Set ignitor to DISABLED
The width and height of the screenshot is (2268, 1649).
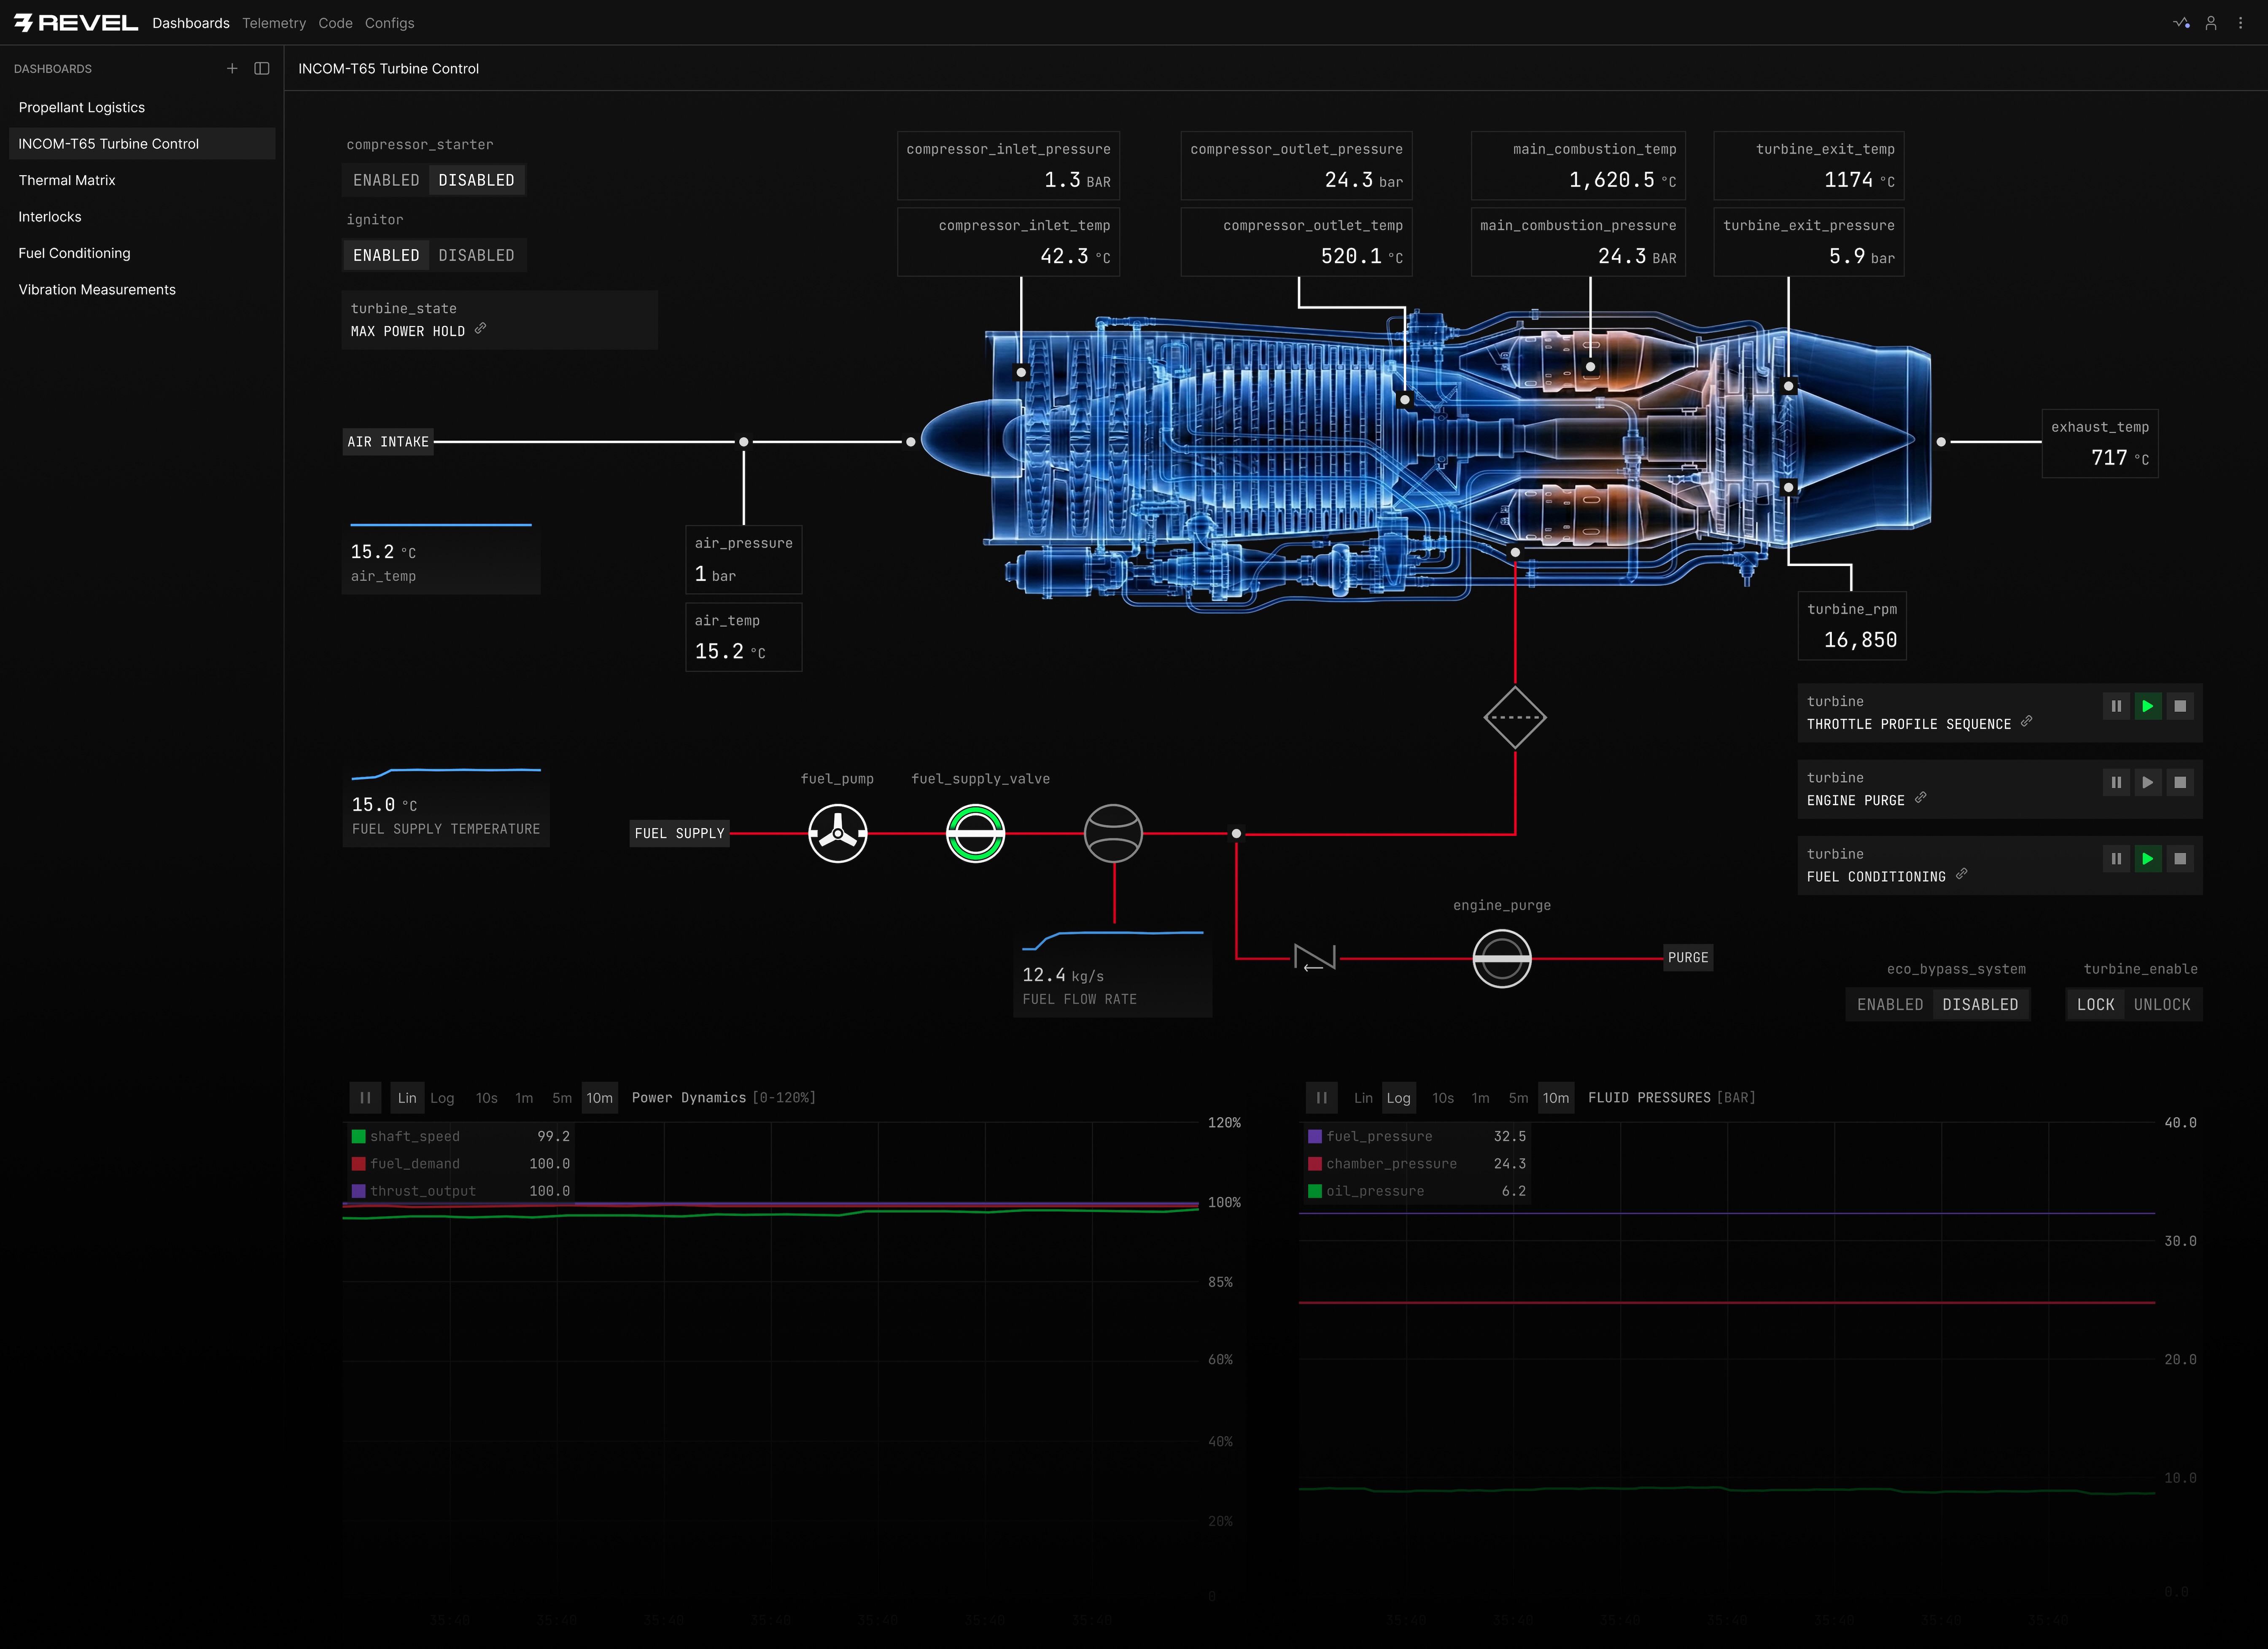click(x=476, y=255)
